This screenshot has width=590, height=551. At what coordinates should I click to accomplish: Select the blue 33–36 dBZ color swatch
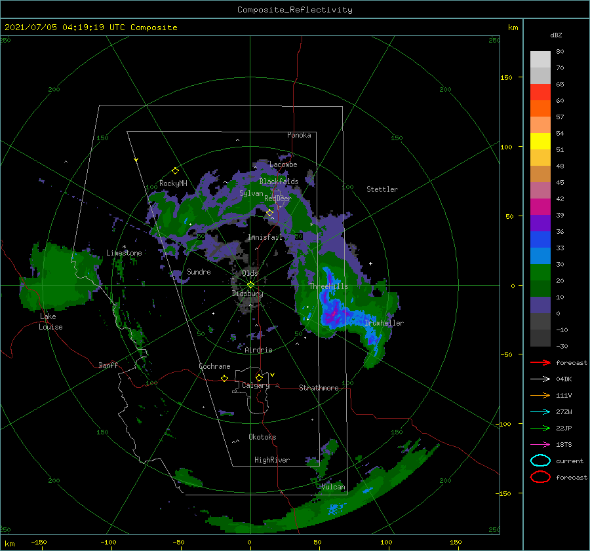pyautogui.click(x=540, y=239)
